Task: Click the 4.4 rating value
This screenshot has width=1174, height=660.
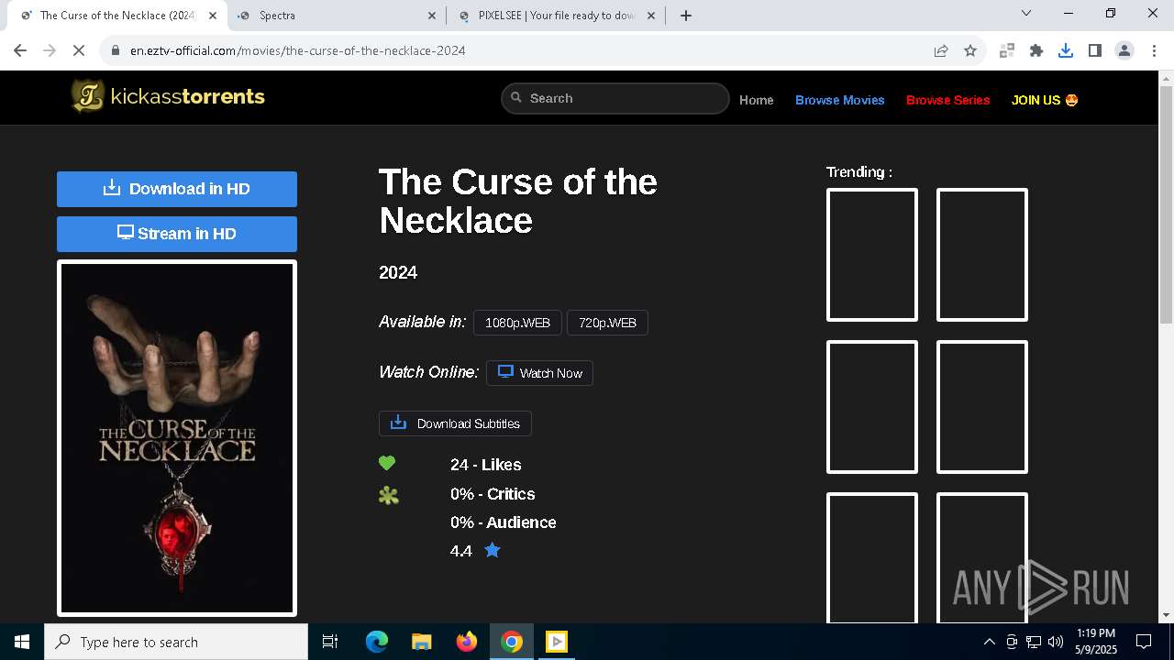Action: [x=461, y=551]
